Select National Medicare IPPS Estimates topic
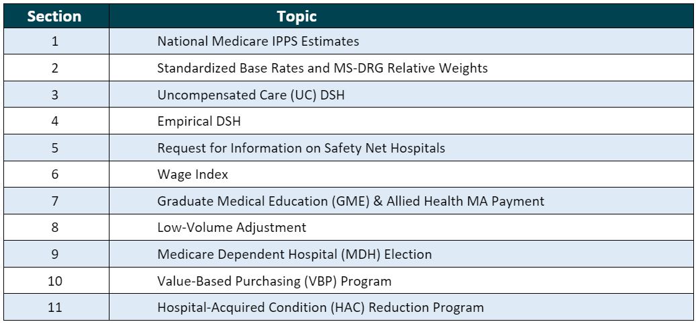Viewport: 696px width, 324px height. tap(258, 42)
